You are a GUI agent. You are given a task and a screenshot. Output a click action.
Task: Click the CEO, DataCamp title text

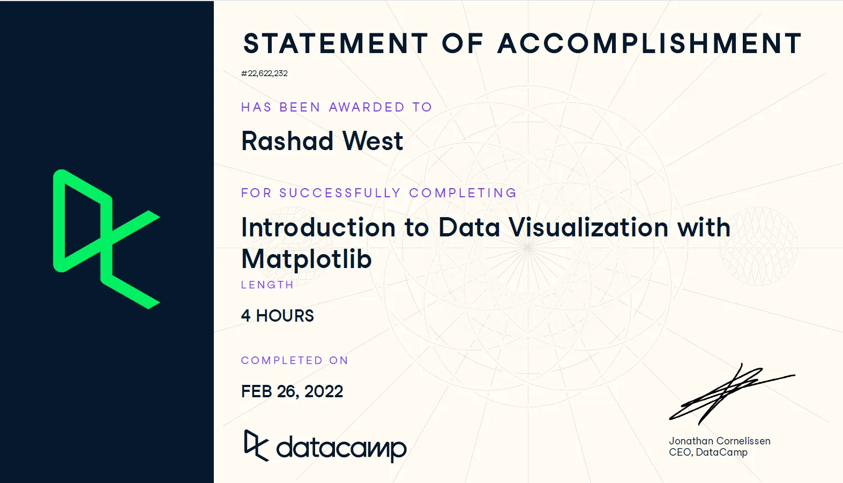tap(708, 452)
